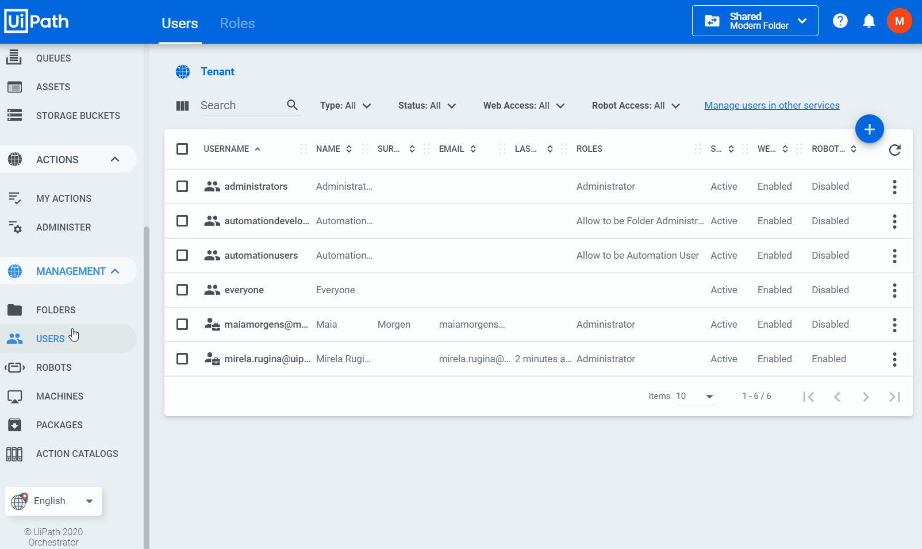This screenshot has height=549, width=922.
Task: Click the Tenant breadcrumb link
Action: coord(217,72)
